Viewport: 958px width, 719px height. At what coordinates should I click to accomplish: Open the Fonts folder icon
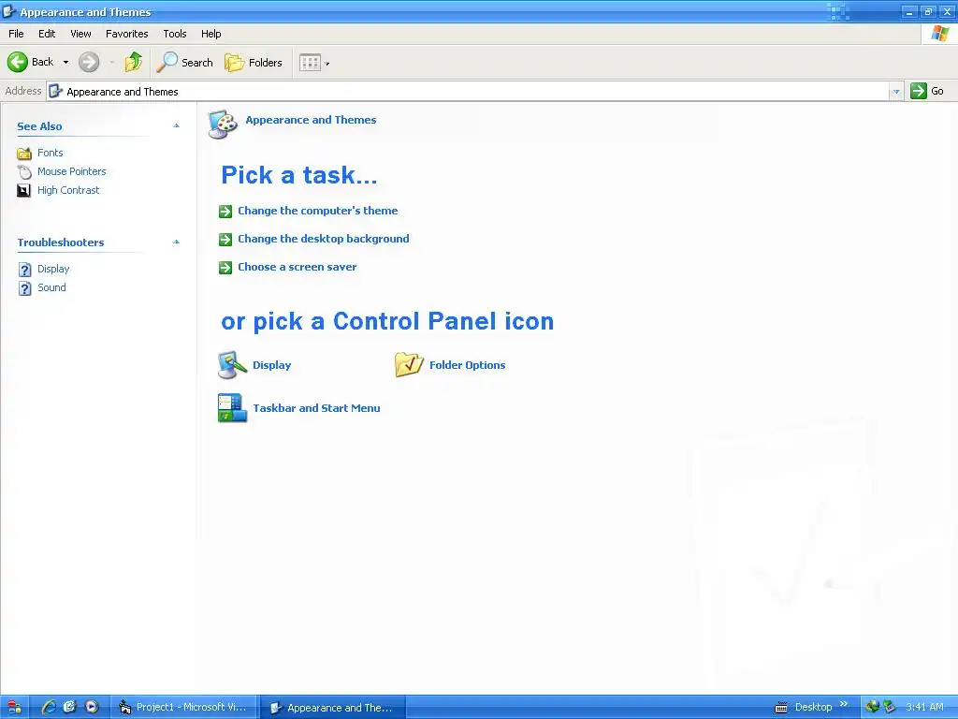click(x=23, y=154)
